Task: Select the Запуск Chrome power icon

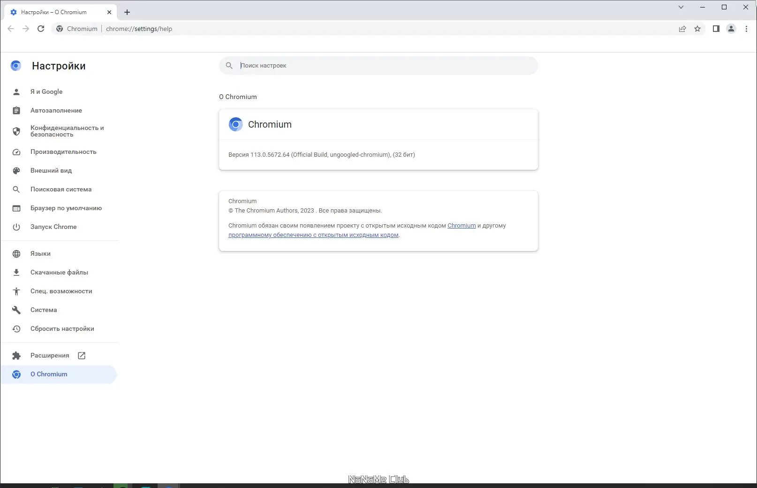Action: point(16,227)
